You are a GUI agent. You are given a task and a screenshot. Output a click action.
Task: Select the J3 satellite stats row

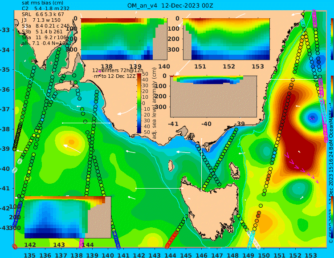[x=41, y=20]
